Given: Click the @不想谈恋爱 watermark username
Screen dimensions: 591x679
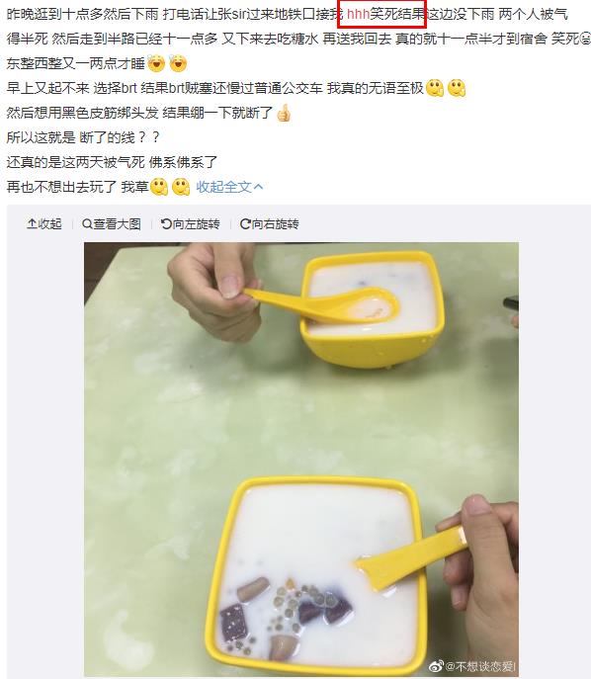Looking at the screenshot, I should (479, 666).
